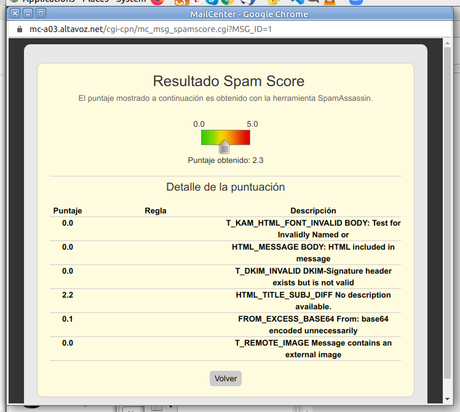Screen dimensions: 460x412
Task: Minimize the MailCenter Chrome window
Action: pos(28,14)
